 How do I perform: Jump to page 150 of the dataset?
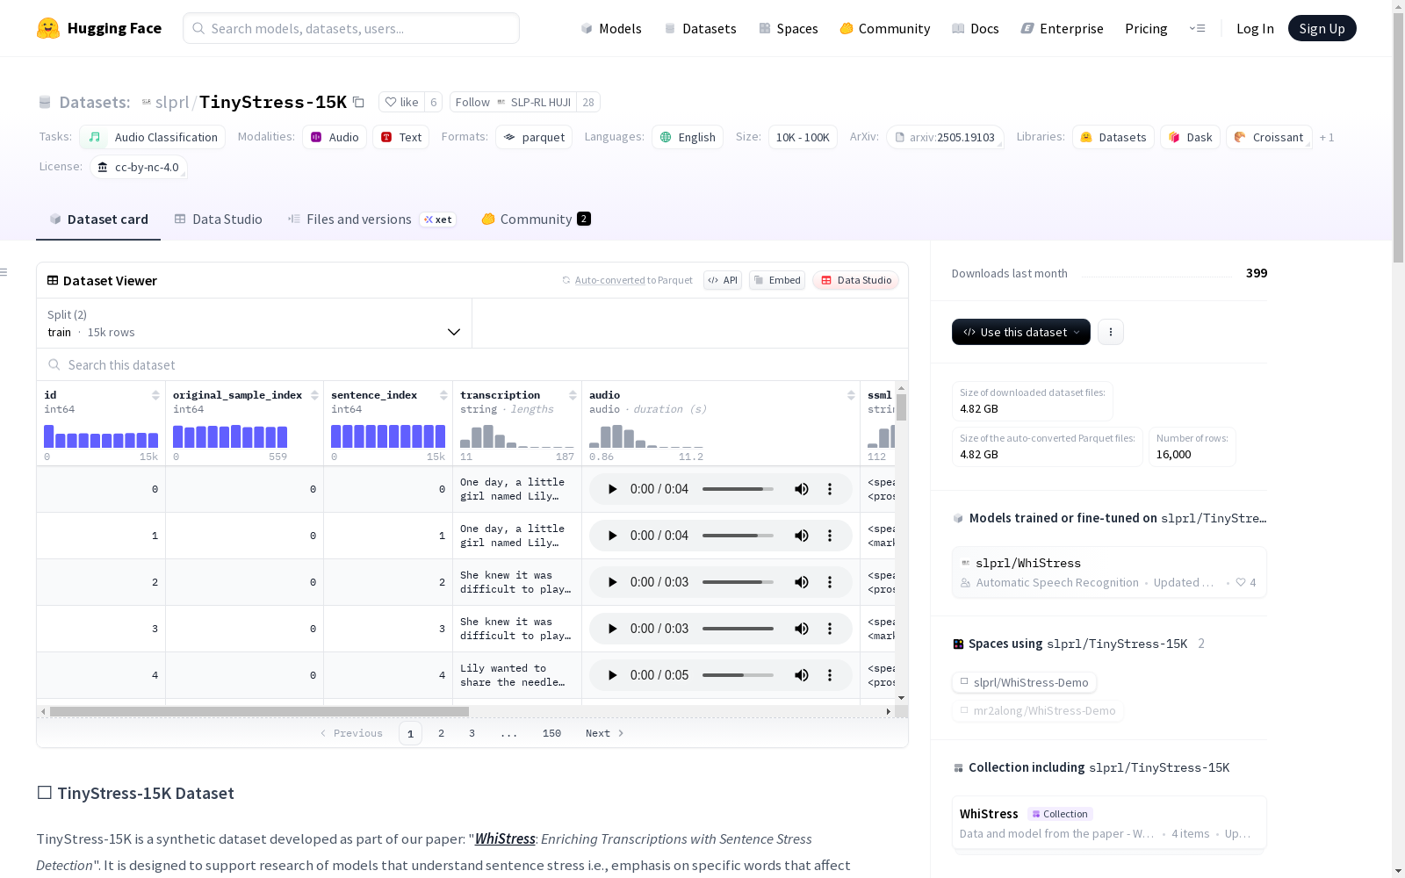[x=551, y=733]
